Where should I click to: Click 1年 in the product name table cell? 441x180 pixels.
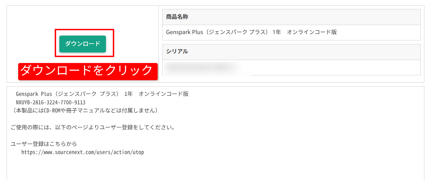tap(277, 32)
